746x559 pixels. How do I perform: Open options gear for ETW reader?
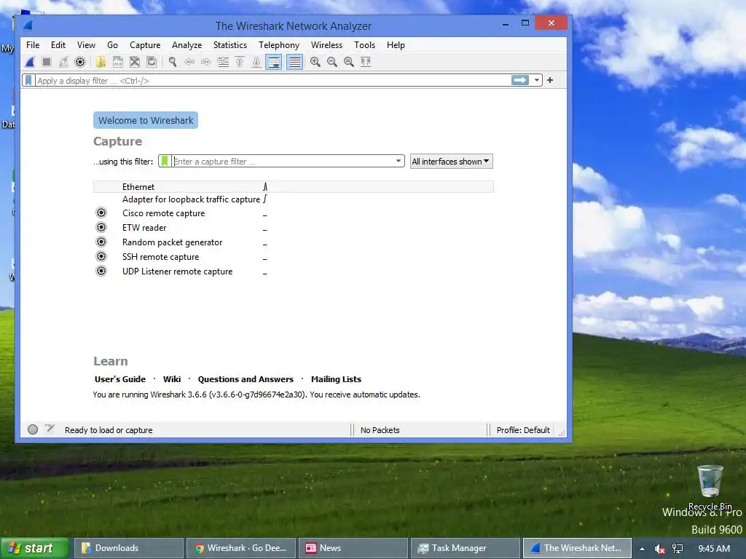(101, 227)
